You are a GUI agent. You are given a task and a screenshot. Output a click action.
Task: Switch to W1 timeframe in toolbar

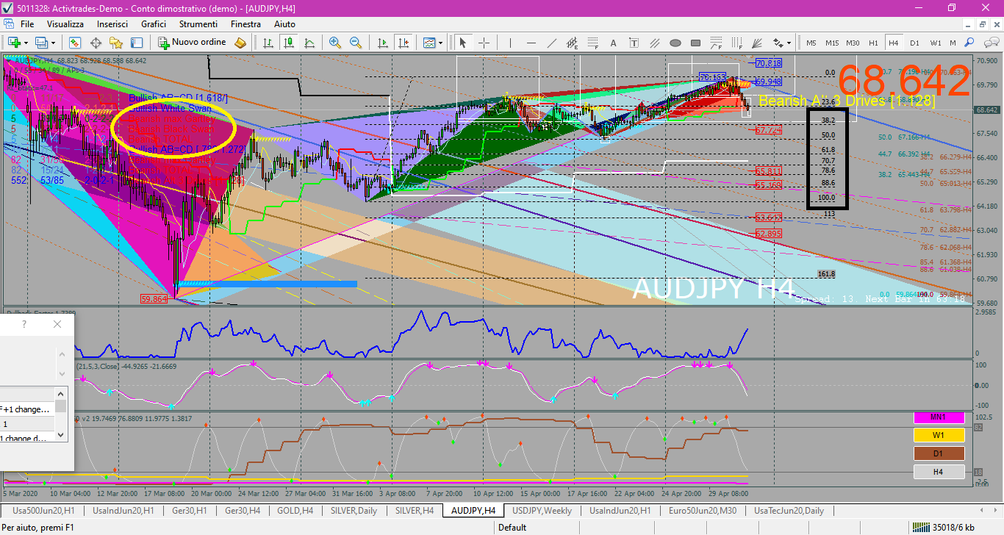point(935,43)
